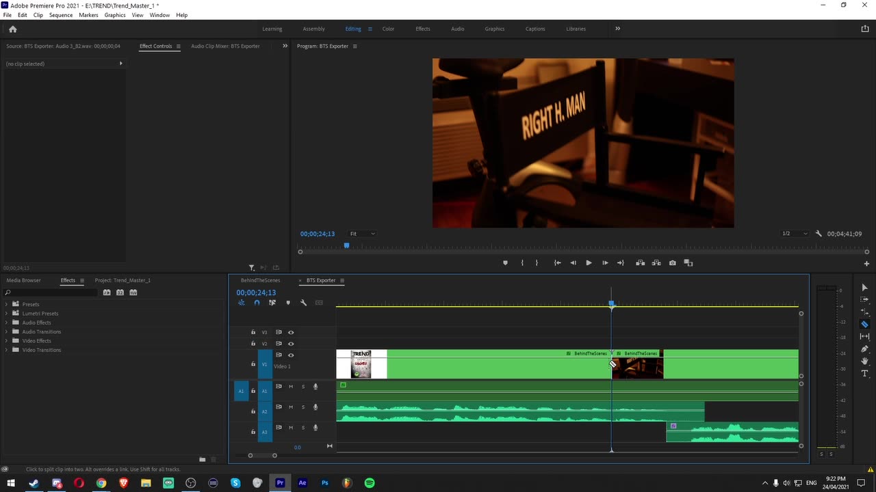Open Project: Trend_Master_1 tab
876x492 pixels.
tap(123, 280)
